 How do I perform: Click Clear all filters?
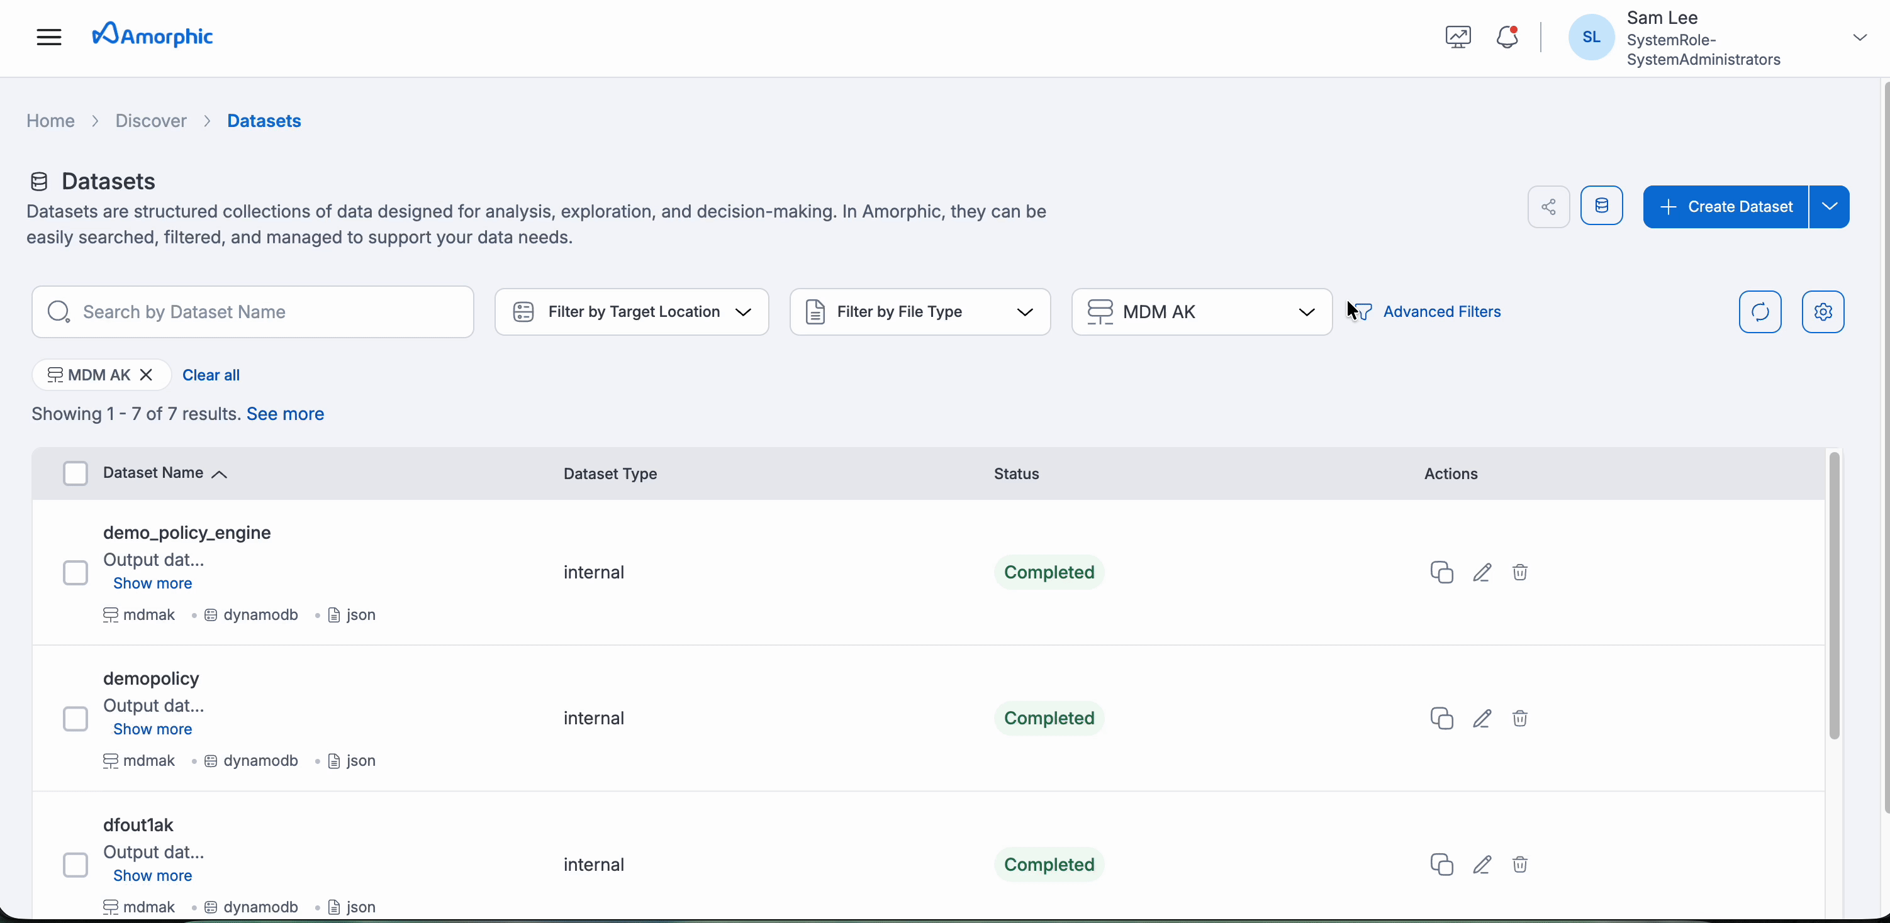(211, 375)
